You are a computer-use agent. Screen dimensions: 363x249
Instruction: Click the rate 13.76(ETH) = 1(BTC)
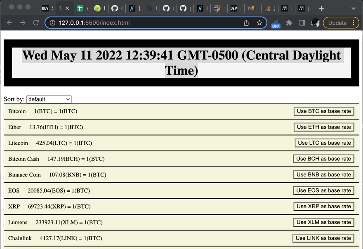[56, 127]
